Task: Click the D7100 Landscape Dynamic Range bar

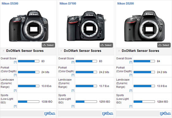Action: [x=86, y=86]
